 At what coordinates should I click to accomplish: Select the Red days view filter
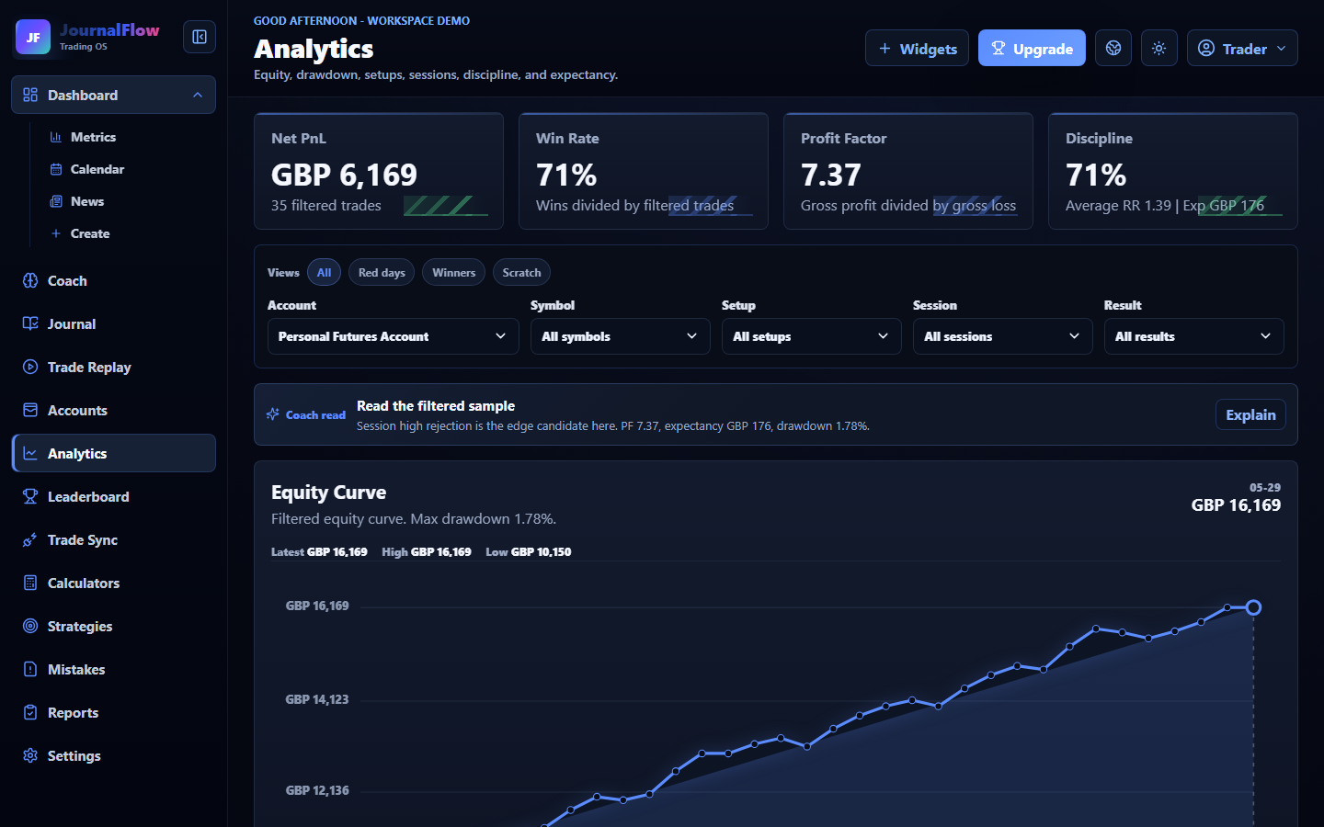382,272
